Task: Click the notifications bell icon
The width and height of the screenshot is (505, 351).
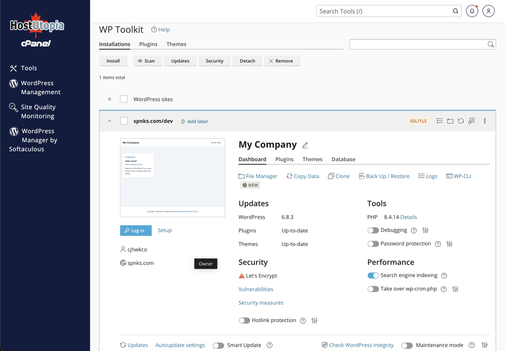Action: 472,11
